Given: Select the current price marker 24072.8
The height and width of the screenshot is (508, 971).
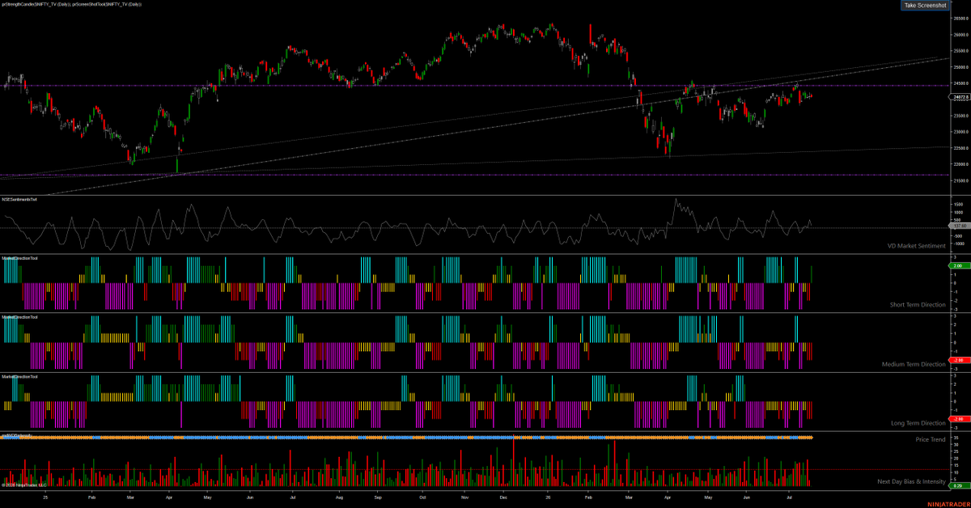Looking at the screenshot, I should coord(959,97).
